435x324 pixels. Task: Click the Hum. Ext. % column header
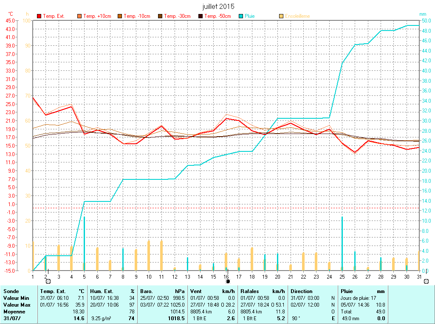[112, 291]
